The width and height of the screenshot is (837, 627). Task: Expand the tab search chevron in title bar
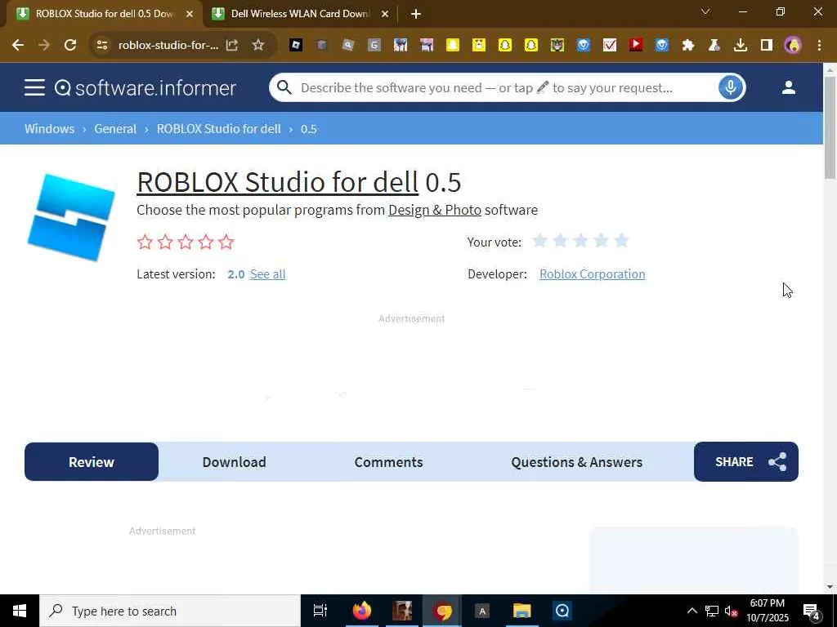[705, 11]
